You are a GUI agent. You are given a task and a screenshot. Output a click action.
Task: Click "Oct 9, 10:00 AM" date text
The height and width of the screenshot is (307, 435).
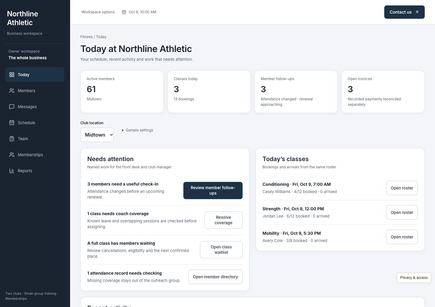(x=143, y=12)
